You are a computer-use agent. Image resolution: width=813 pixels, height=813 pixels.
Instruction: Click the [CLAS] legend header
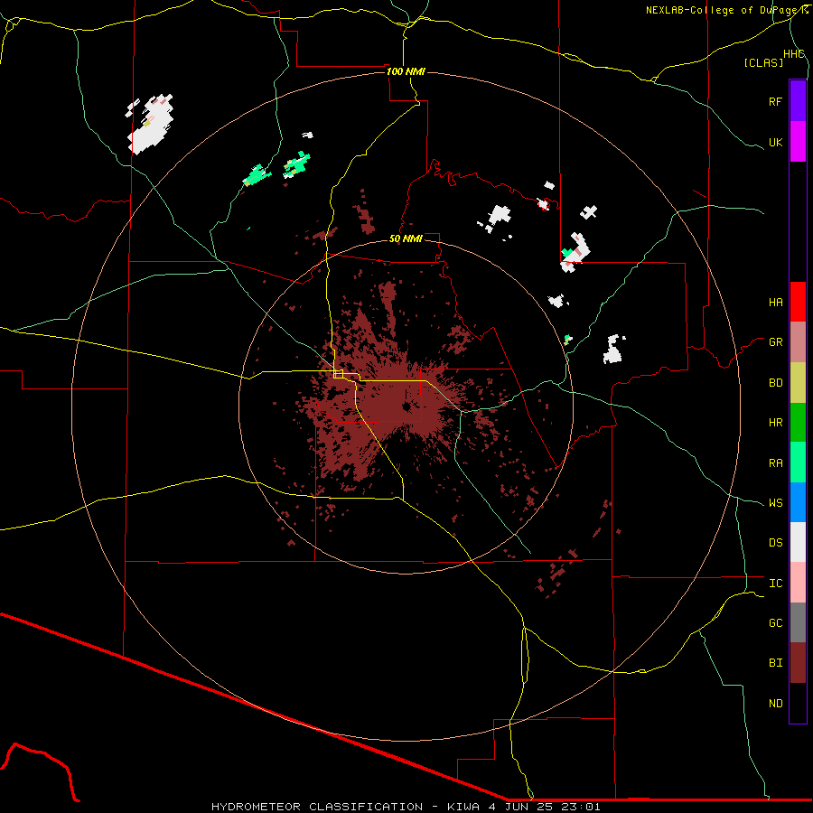tap(763, 63)
